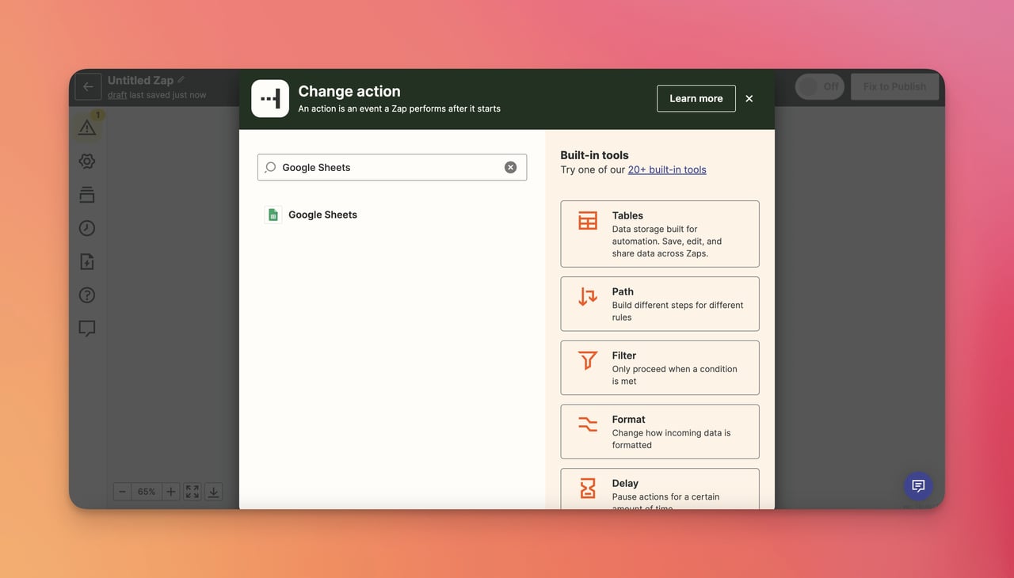This screenshot has width=1014, height=578.
Task: Click the Google Sheets app icon
Action: click(x=273, y=215)
